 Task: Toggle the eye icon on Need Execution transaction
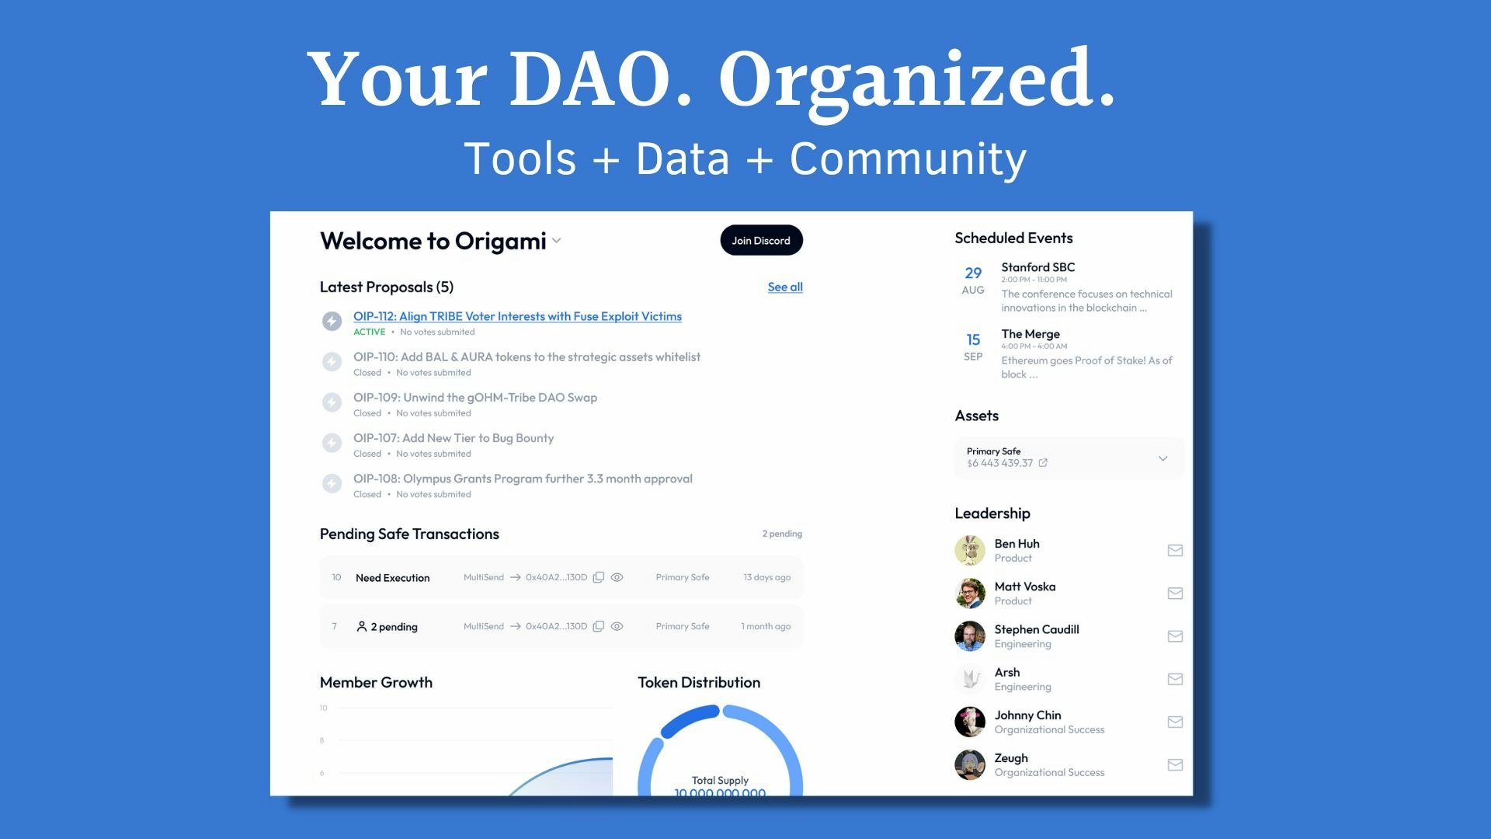click(x=617, y=577)
